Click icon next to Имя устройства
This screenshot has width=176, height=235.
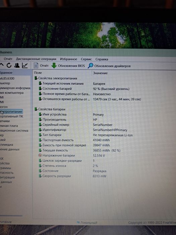point(40,114)
